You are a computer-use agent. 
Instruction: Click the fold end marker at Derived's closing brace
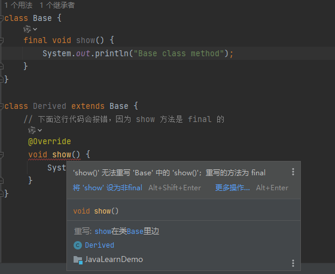pyautogui.click(x=1, y=194)
